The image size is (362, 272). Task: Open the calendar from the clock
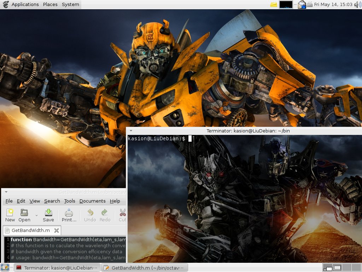tap(333, 4)
